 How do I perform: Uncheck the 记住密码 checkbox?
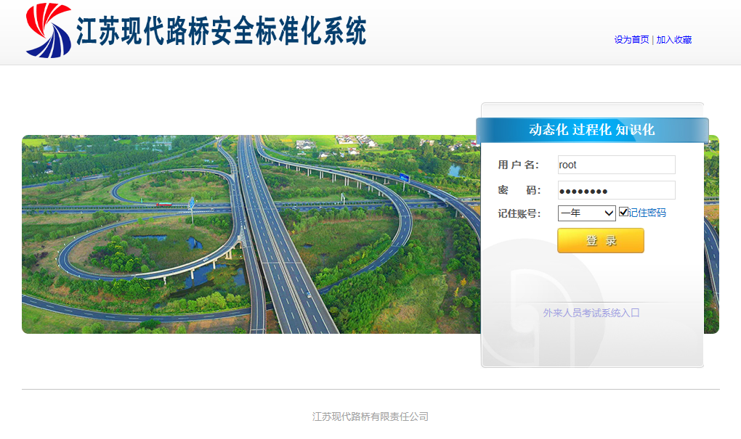pyautogui.click(x=623, y=213)
